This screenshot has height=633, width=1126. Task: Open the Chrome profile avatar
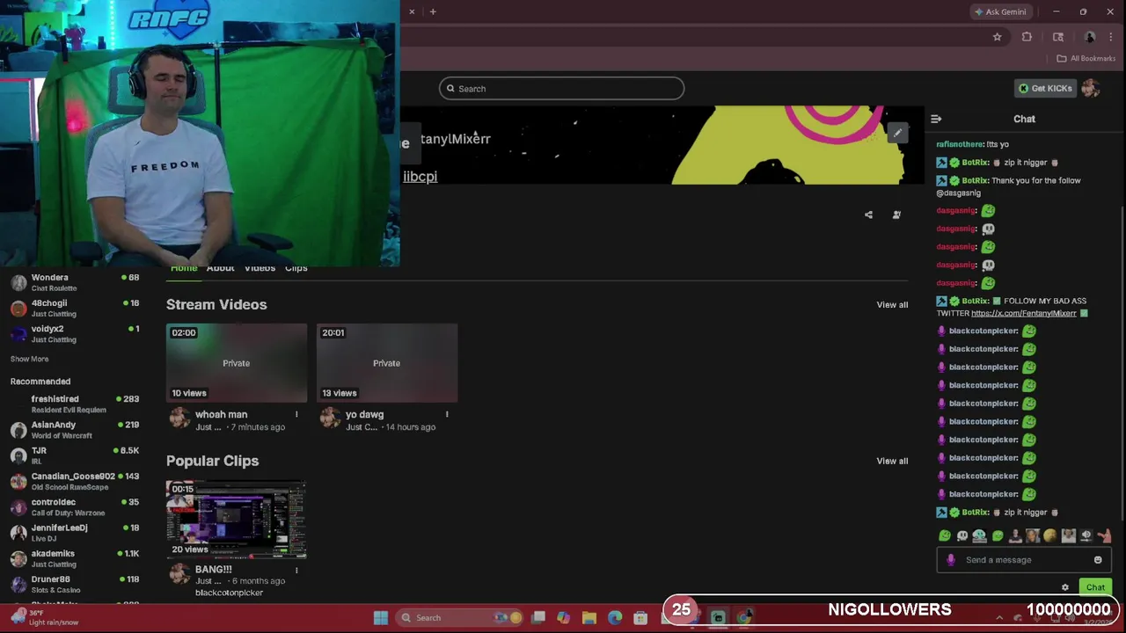click(x=1090, y=37)
